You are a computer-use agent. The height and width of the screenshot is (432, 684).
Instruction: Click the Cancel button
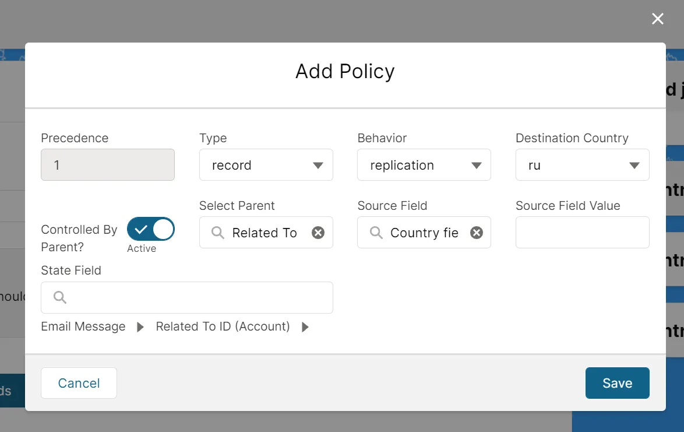coord(79,383)
